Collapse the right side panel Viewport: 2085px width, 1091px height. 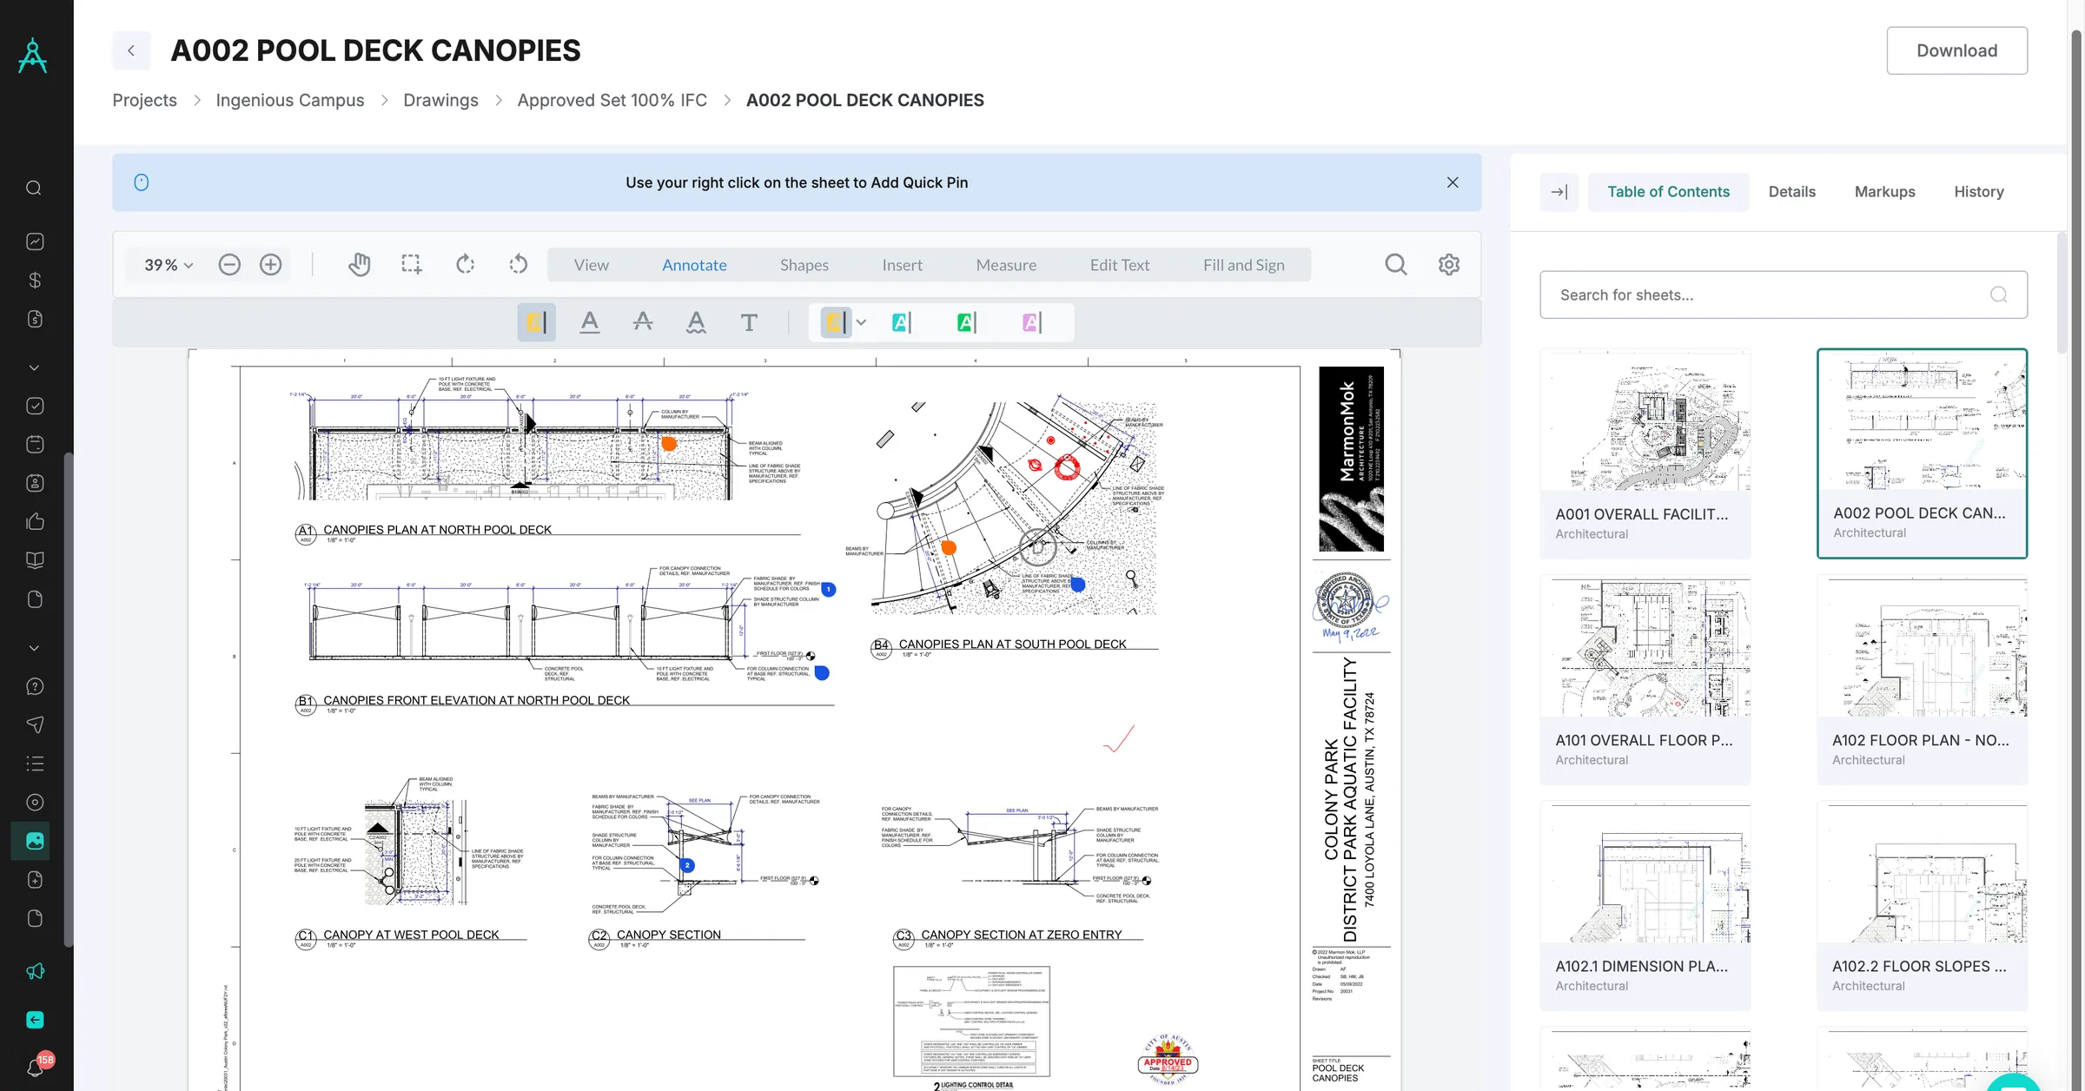1559,192
